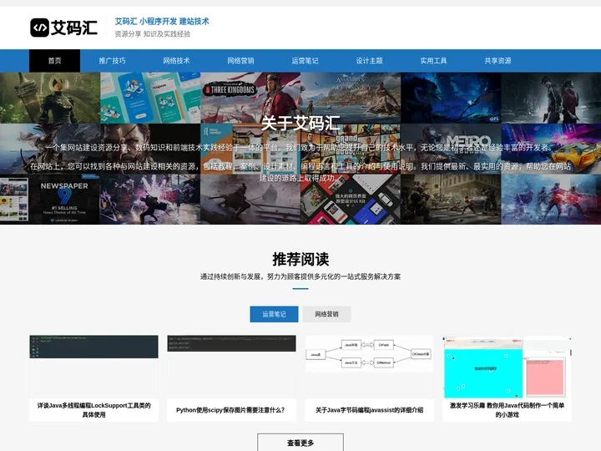This screenshot has width=601, height=451.
Task: Open 实用工具 in the navigation bar
Action: coord(433,61)
